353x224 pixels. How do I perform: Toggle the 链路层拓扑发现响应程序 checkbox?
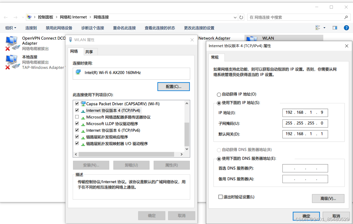tap(77, 137)
